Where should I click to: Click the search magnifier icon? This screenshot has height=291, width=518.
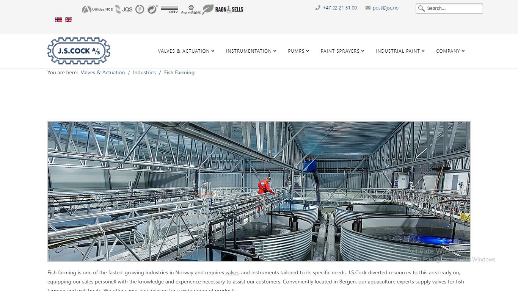pyautogui.click(x=421, y=8)
